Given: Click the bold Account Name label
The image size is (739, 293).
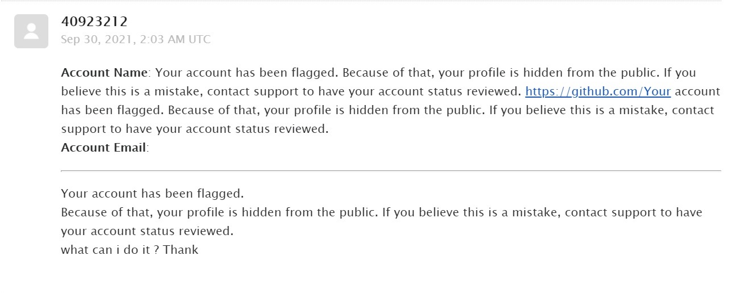Looking at the screenshot, I should 105,73.
